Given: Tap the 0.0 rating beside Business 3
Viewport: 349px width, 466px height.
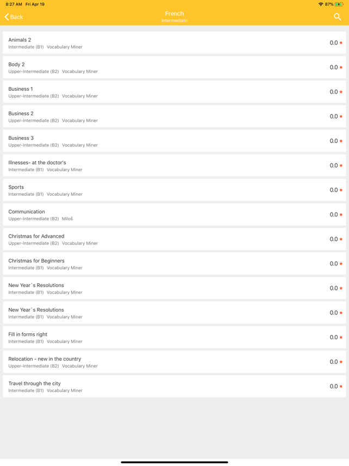Looking at the screenshot, I should (x=332, y=141).
